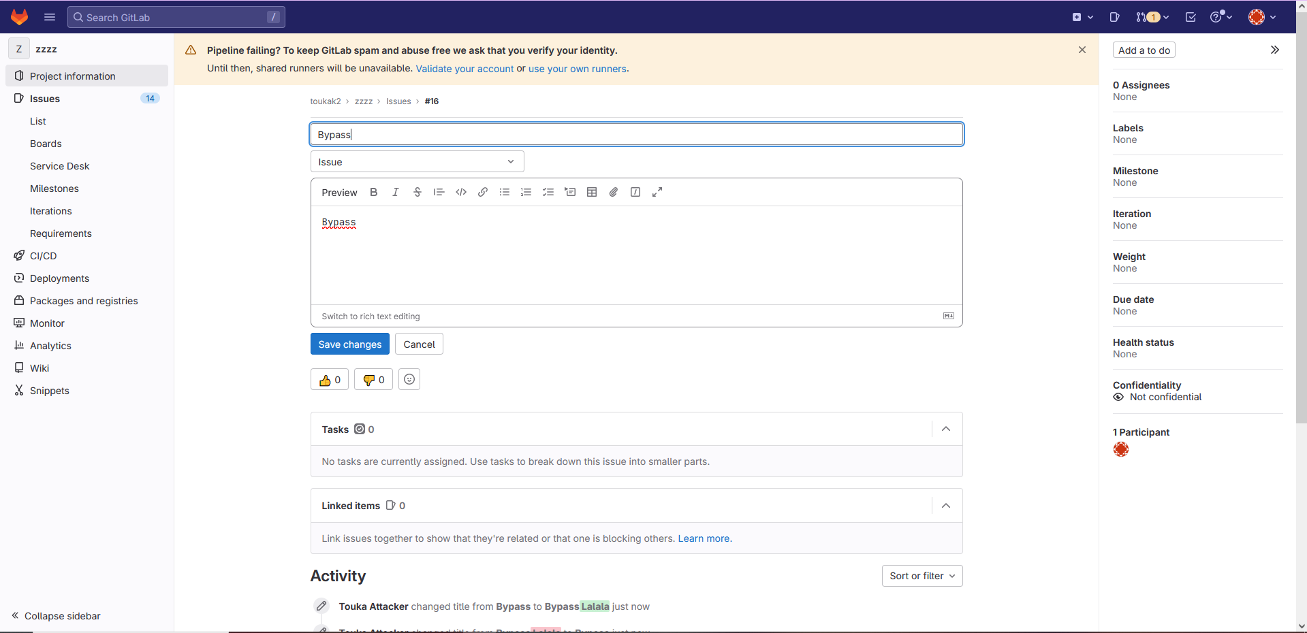Switch to the Preview tab
Screen dimensions: 1307x633
339,193
